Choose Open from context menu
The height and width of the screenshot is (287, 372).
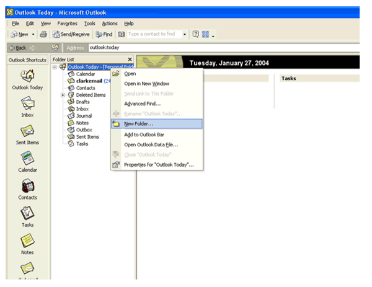157,74
